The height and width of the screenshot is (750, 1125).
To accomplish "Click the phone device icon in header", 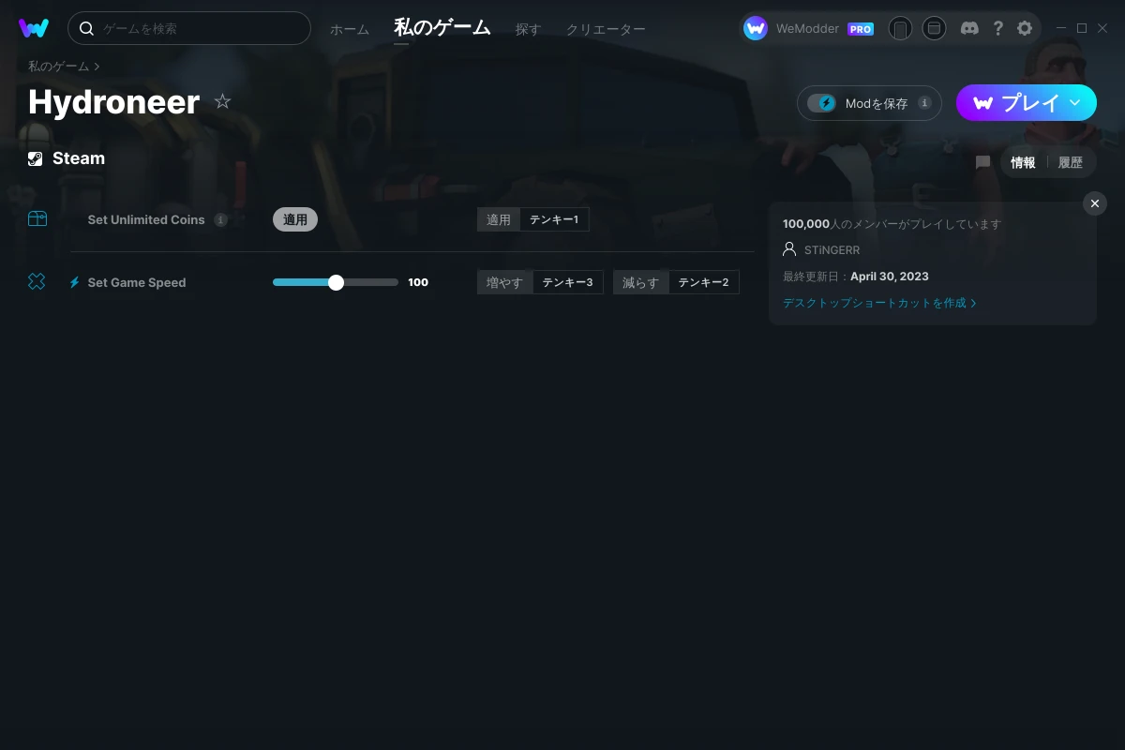I will pos(900,28).
